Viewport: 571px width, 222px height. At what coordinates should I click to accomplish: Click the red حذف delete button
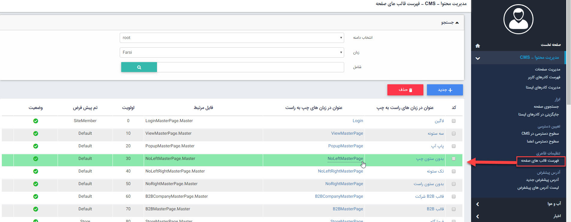point(405,90)
